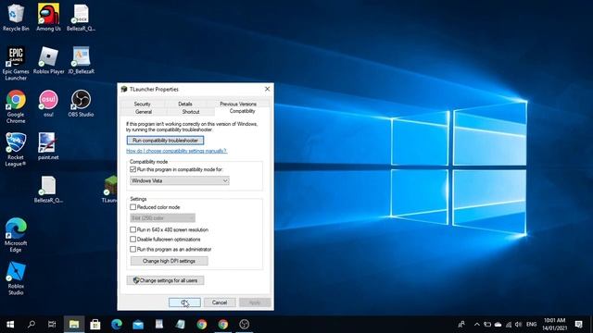Screen dimensions: 593x333
Task: Open the Recycle Bin desktop icon
Action: pos(16,17)
